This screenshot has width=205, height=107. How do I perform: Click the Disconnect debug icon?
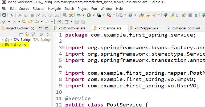click(x=38, y=15)
